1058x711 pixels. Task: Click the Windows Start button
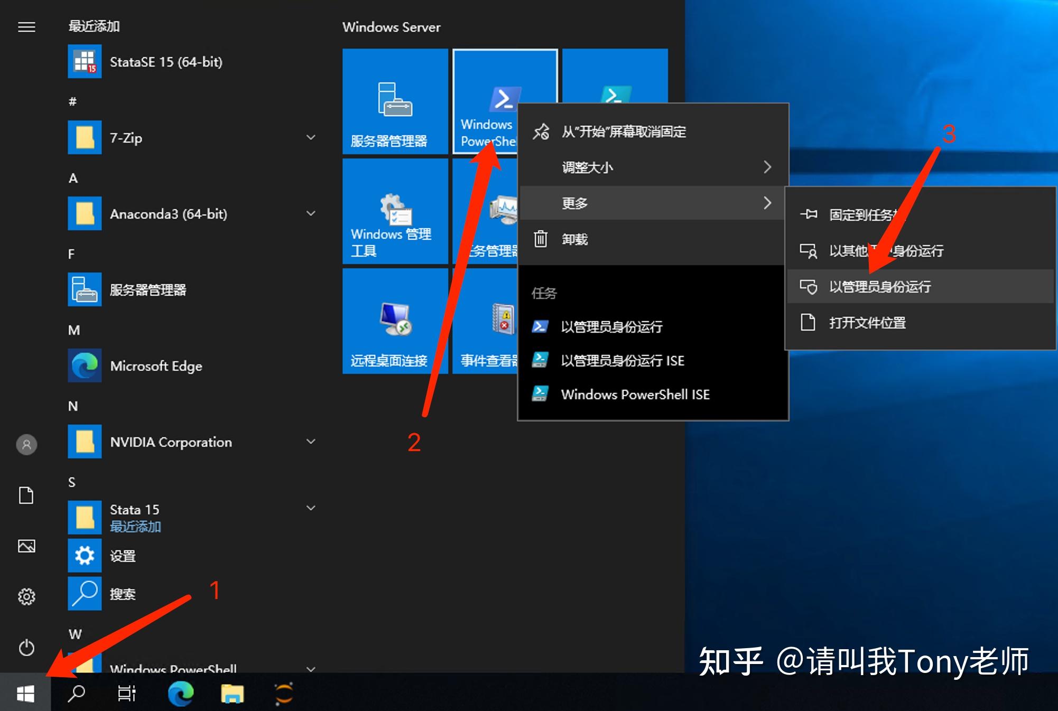[25, 693]
